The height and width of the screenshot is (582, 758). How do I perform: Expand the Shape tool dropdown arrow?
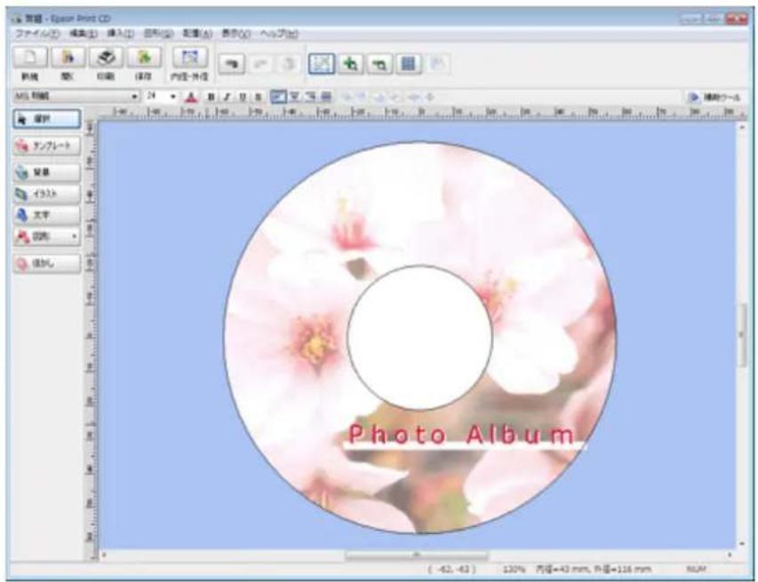[75, 234]
